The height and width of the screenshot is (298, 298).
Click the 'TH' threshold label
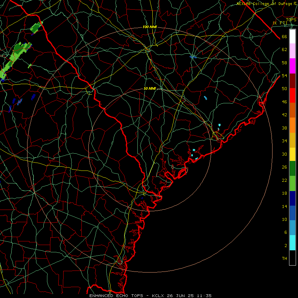pyautogui.click(x=284, y=259)
